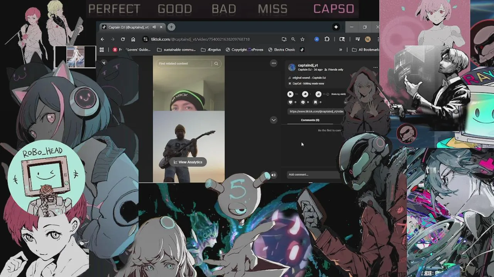Open the Copyright bookmark

tap(236, 50)
